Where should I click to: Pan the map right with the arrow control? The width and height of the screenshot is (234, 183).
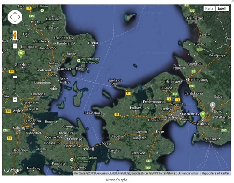19,17
